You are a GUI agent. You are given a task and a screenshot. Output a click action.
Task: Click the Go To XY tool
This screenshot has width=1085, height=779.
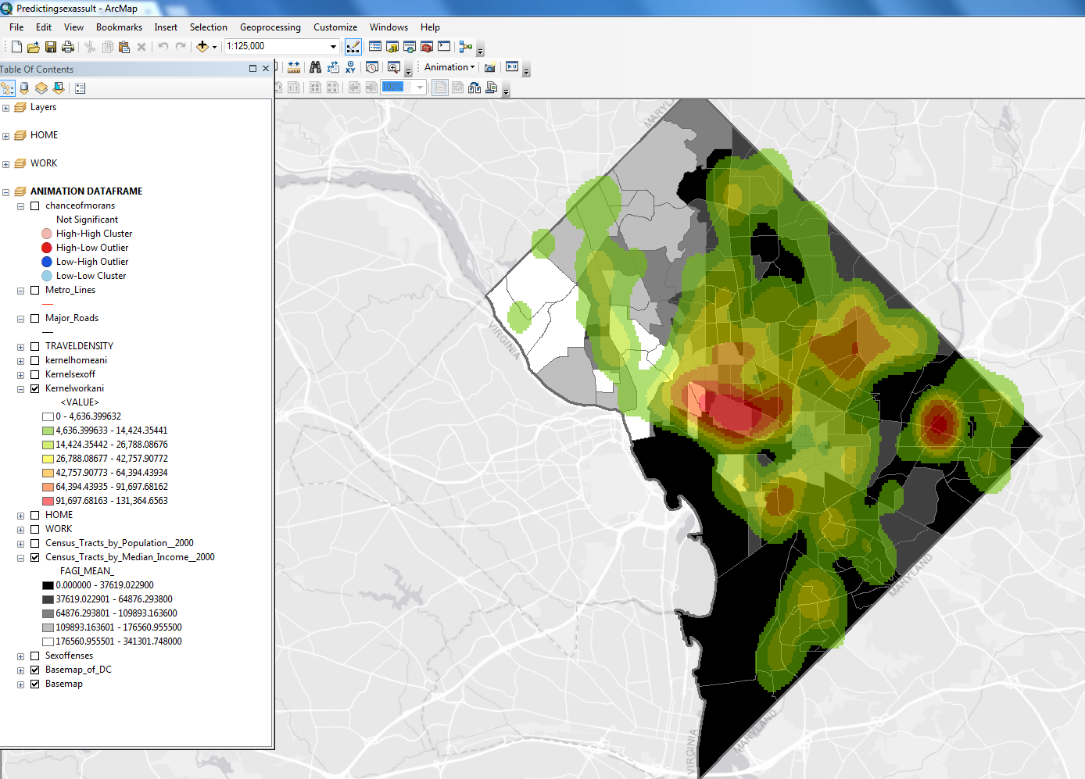click(x=350, y=67)
